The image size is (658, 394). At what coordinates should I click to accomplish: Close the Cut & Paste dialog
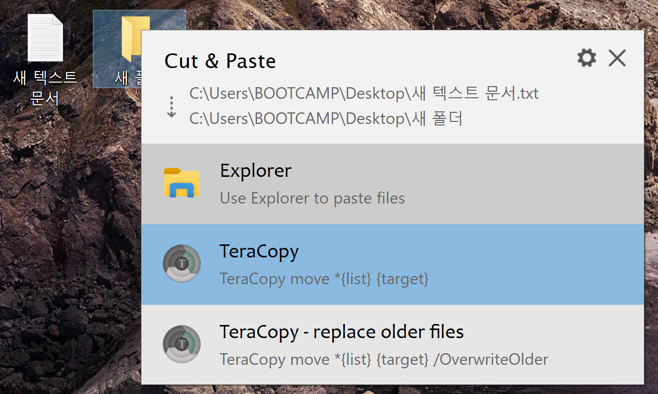point(617,58)
